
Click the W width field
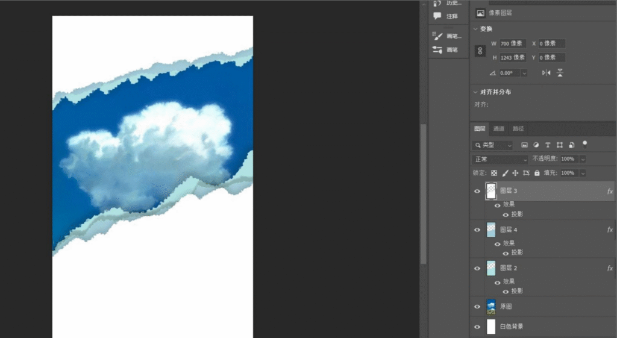513,43
